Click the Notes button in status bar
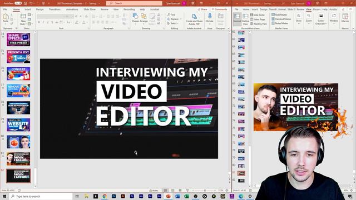Viewport: 356px width, 200px height. [154, 191]
